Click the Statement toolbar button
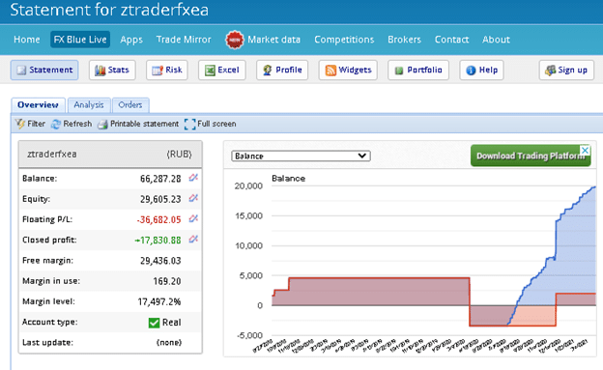This screenshot has width=603, height=370. (x=44, y=70)
